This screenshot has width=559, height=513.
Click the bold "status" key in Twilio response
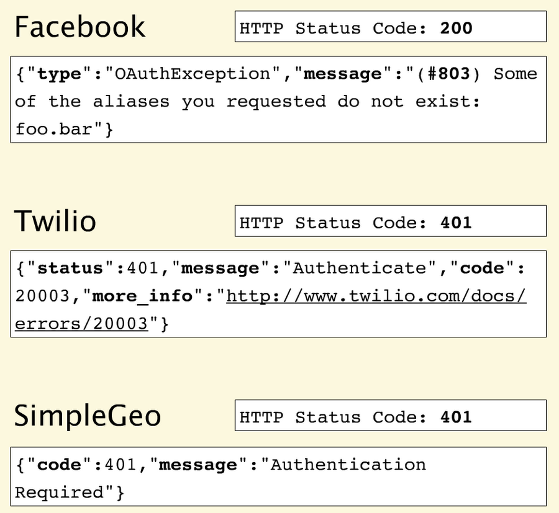(x=70, y=269)
